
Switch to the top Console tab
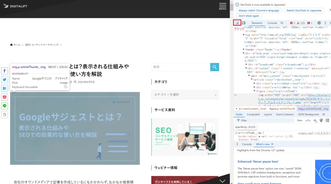[272, 23]
